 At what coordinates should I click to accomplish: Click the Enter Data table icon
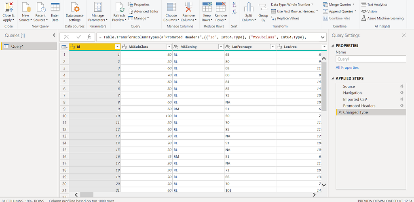pyautogui.click(x=55, y=7)
